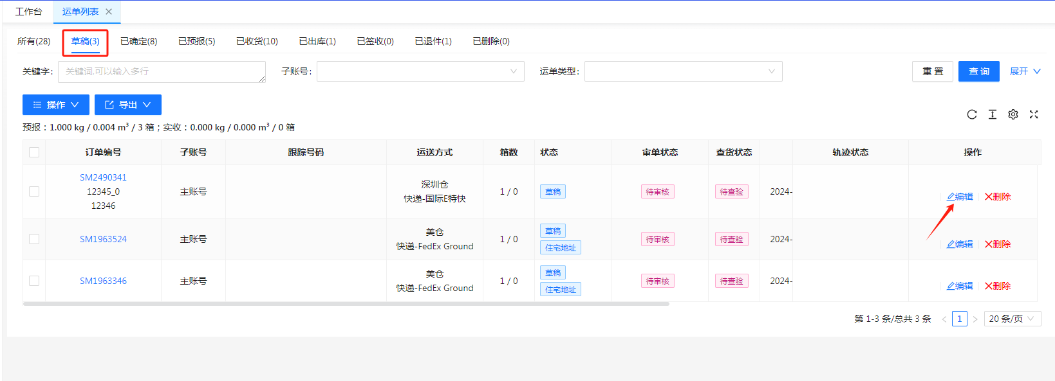The height and width of the screenshot is (381, 1055).
Task: Click the refresh icon above the table
Action: tap(972, 114)
